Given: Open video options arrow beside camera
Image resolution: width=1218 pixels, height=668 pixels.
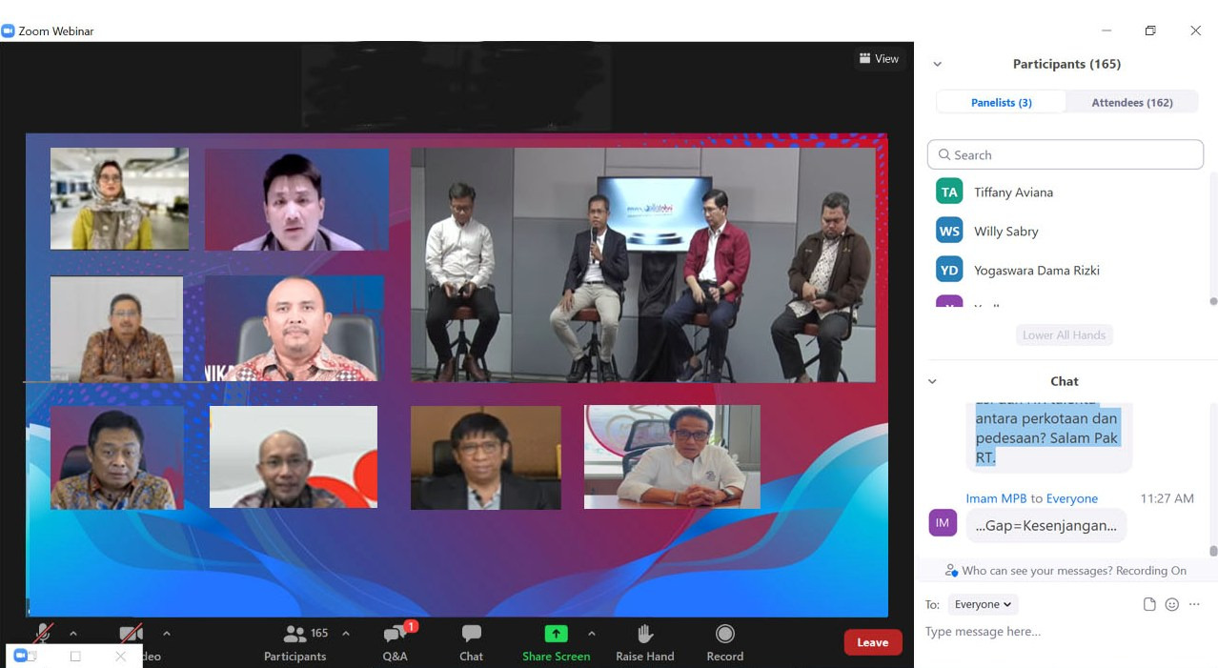Looking at the screenshot, I should pos(167,634).
